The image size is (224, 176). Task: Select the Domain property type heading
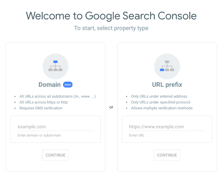(50, 84)
